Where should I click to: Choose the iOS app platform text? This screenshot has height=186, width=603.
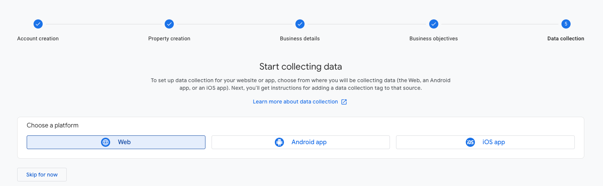(x=494, y=142)
